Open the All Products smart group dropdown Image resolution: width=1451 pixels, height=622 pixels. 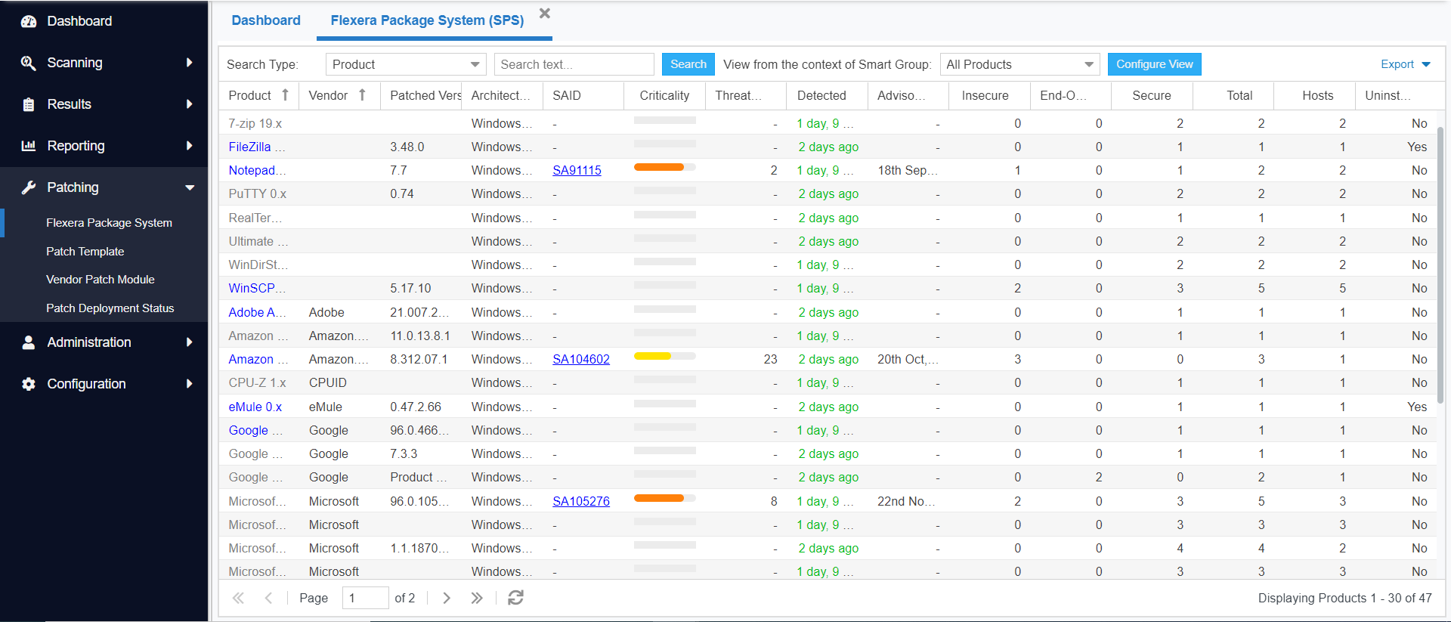(1019, 64)
